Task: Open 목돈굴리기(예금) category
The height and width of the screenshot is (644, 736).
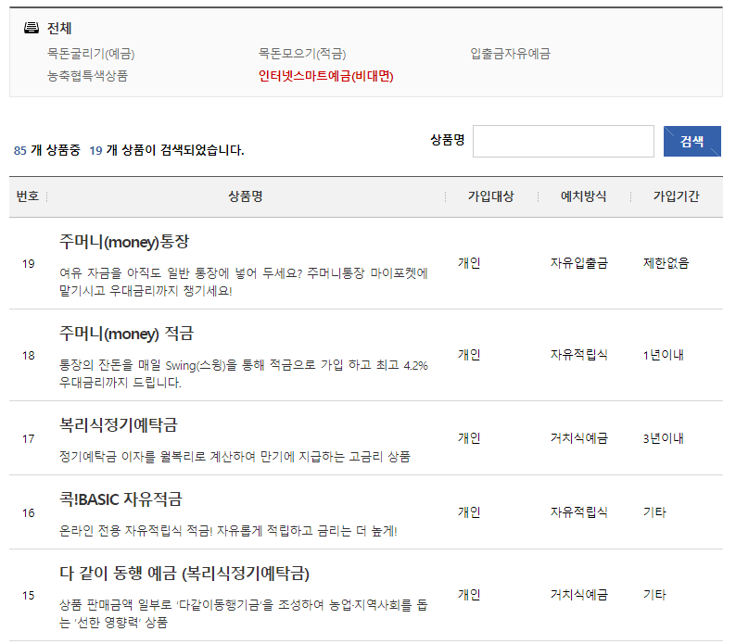Action: [91, 54]
